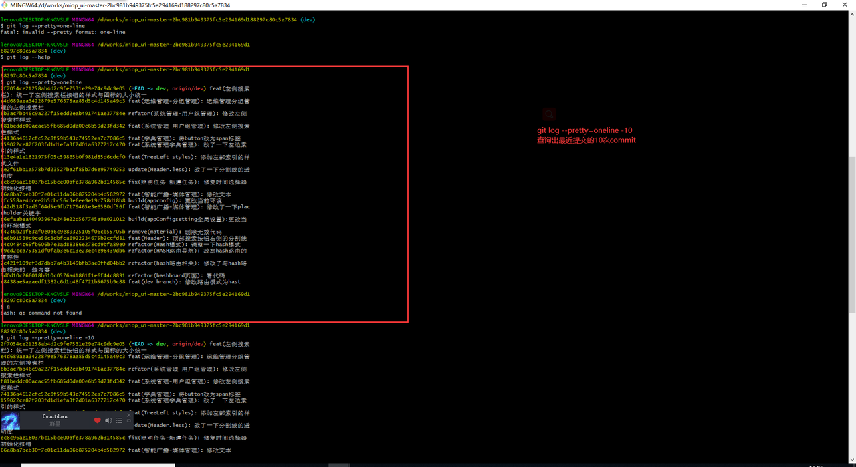The width and height of the screenshot is (856, 467).
Task: Click commit hash starting 42d518f3ad3f64d5e9fb
Action: (63, 206)
